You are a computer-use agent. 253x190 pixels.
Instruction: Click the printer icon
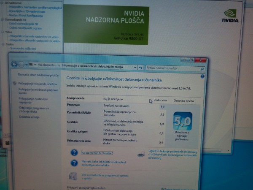click(x=141, y=155)
